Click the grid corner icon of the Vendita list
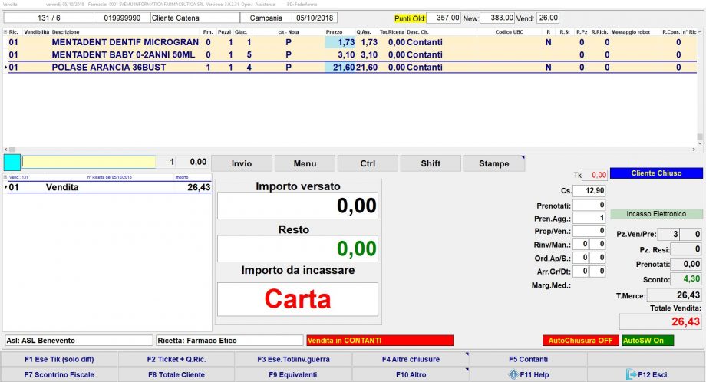The height and width of the screenshot is (382, 706). [x=5, y=177]
